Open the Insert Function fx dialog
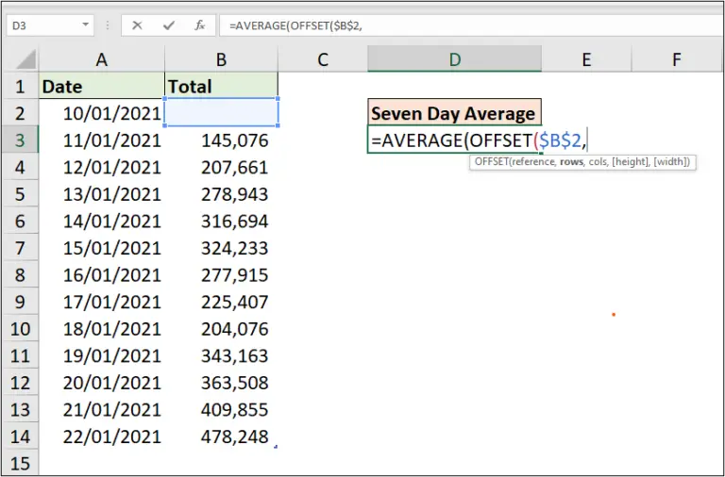Screen dimensions: 725x477 tap(200, 25)
